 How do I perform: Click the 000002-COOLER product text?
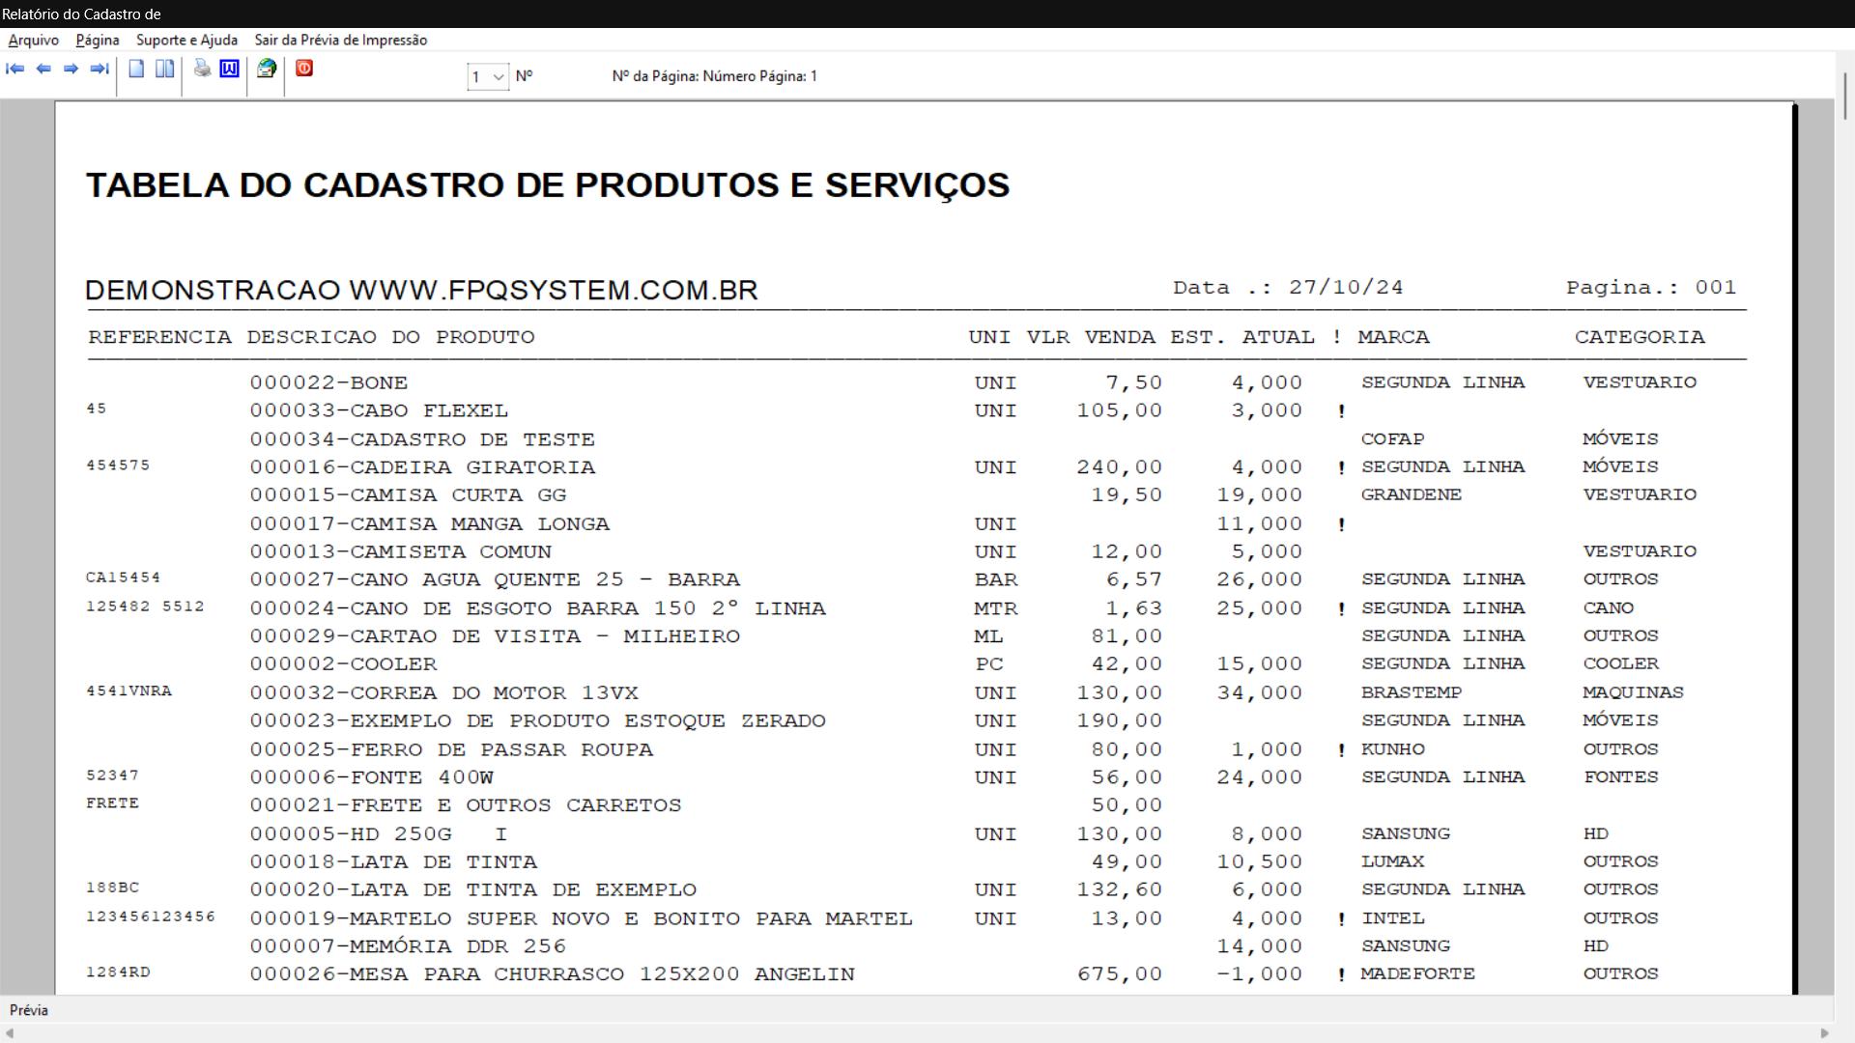point(343,664)
